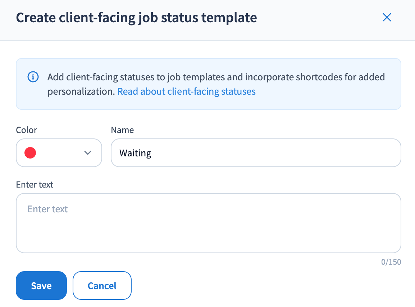Click the red color circle
The height and width of the screenshot is (307, 415).
[x=30, y=153]
